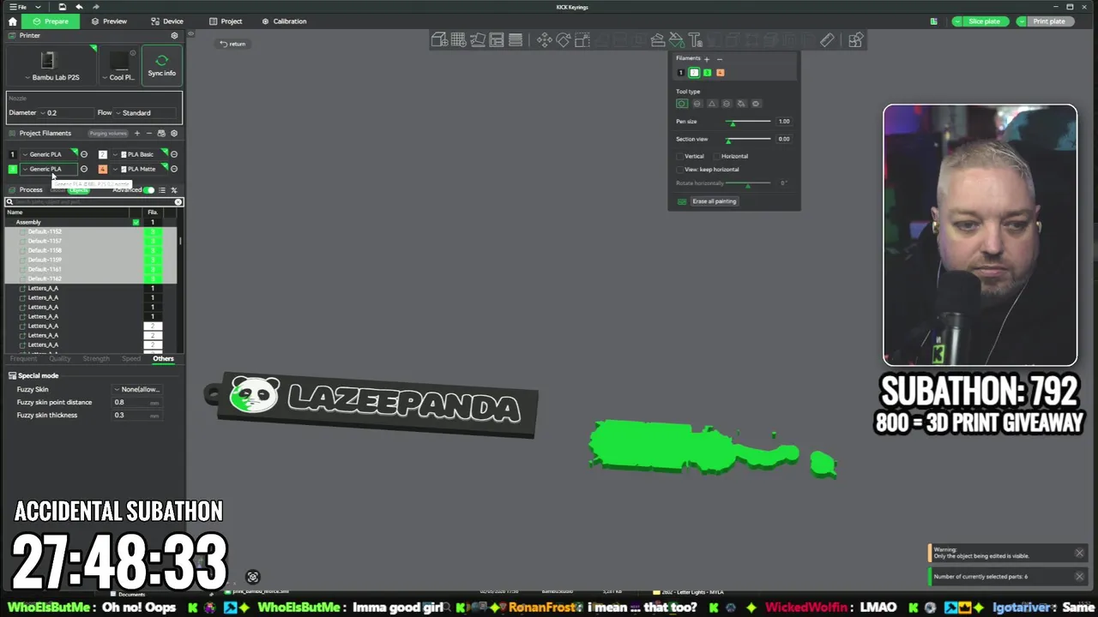The width and height of the screenshot is (1098, 617).
Task: Select the Seam painting tool icon
Action: 657,40
